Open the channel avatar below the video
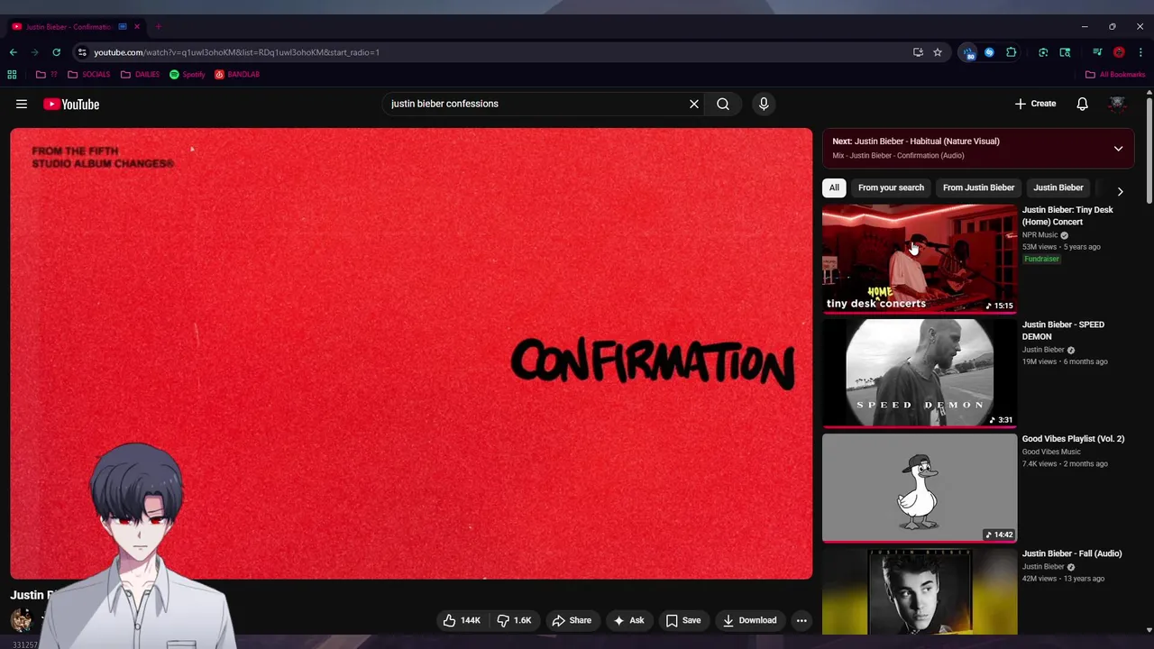 coord(22,619)
